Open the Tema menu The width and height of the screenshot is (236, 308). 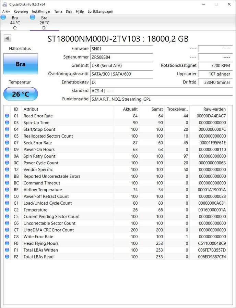point(58,11)
